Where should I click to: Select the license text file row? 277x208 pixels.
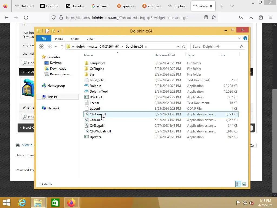161,103
